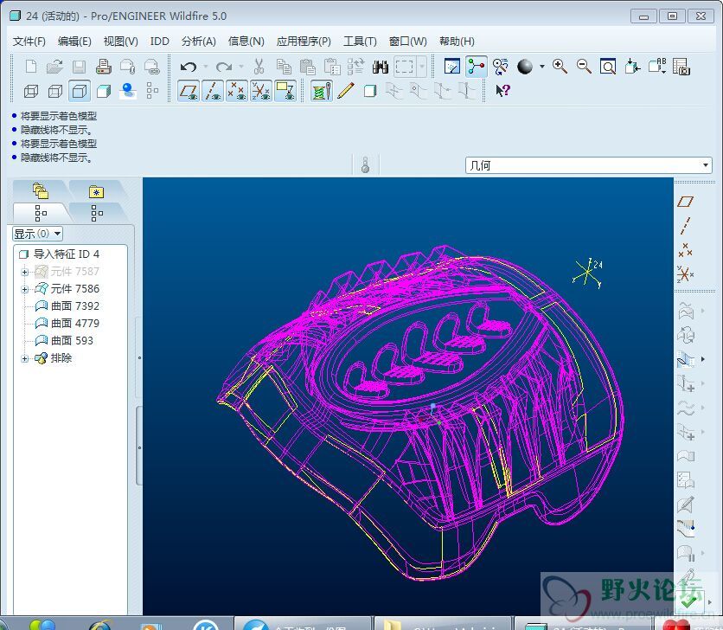Open the Undo history dropdown arrow
The width and height of the screenshot is (723, 630).
pos(205,67)
